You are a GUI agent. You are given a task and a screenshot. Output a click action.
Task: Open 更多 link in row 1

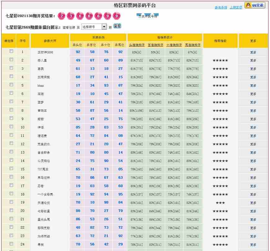tap(253, 52)
